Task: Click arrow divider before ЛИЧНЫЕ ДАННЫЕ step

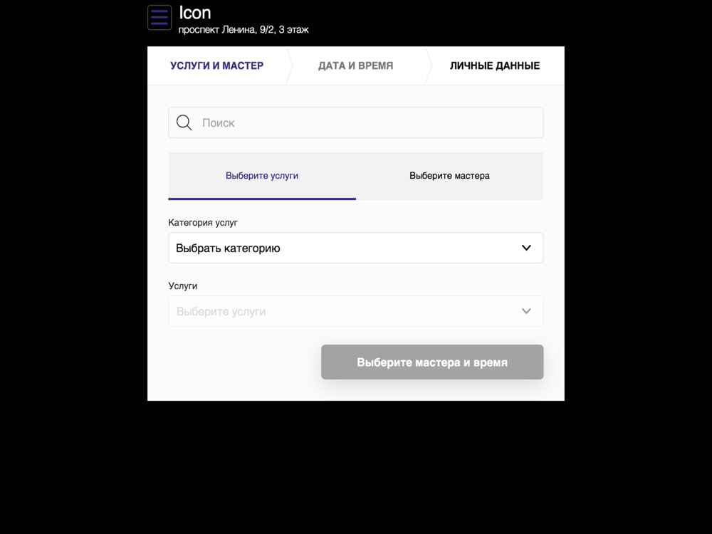Action: (429, 66)
